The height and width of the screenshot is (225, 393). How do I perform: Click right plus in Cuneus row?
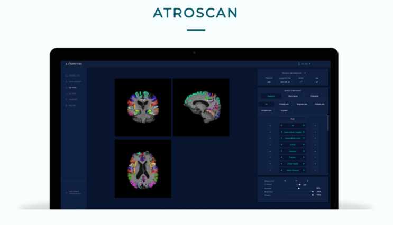[x=304, y=145]
